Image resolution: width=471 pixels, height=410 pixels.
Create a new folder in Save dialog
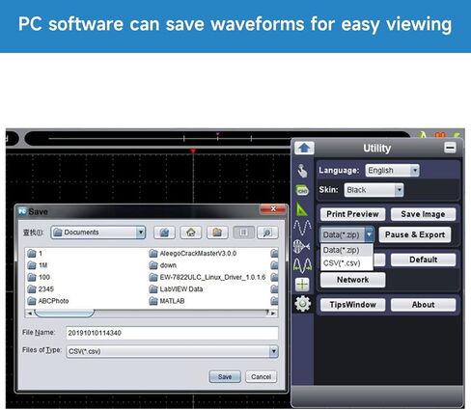pyautogui.click(x=217, y=232)
